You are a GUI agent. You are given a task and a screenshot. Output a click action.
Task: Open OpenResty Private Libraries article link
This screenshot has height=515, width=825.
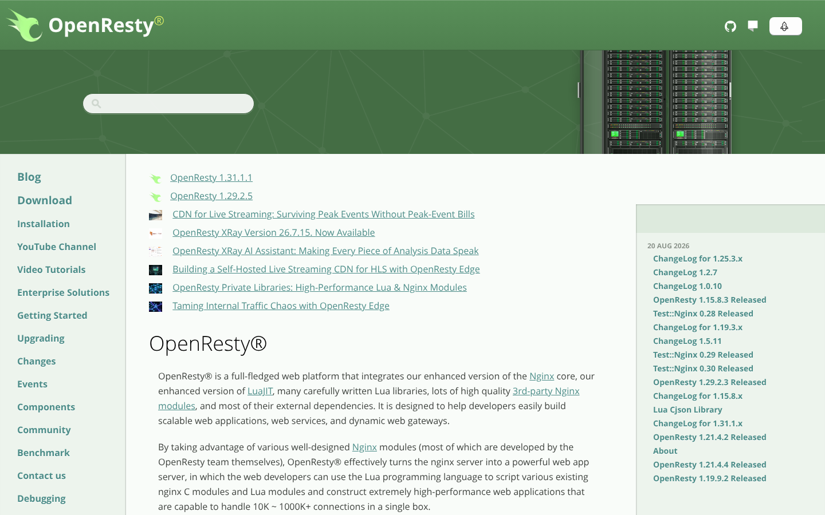(x=320, y=287)
